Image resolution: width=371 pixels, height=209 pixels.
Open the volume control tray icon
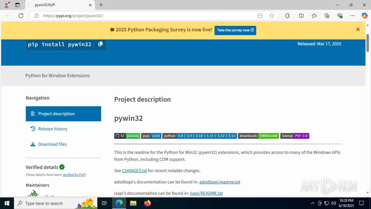(334, 203)
